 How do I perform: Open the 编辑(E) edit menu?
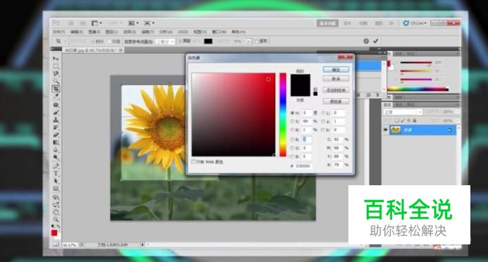(77, 32)
